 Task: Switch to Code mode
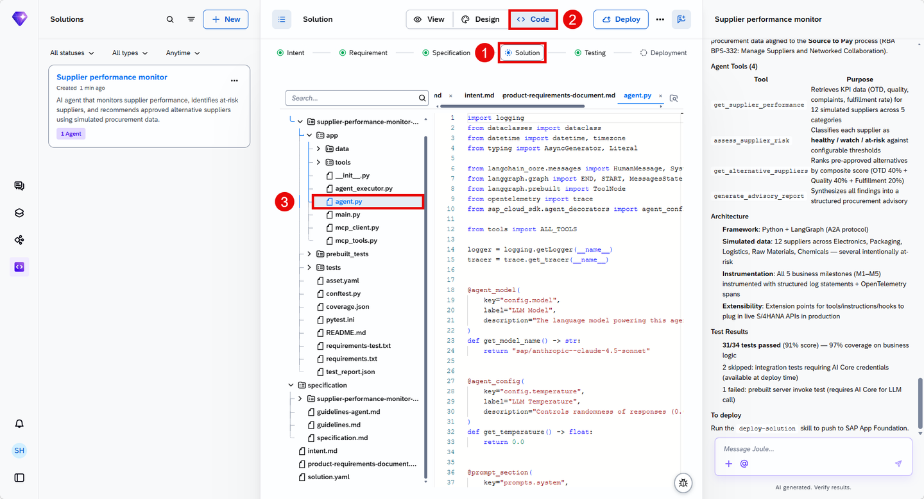pyautogui.click(x=533, y=19)
